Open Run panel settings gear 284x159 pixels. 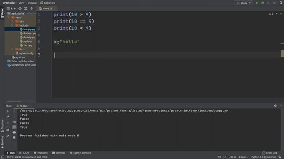click(x=275, y=106)
